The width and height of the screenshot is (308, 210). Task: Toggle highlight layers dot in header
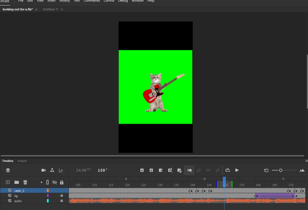42,182
